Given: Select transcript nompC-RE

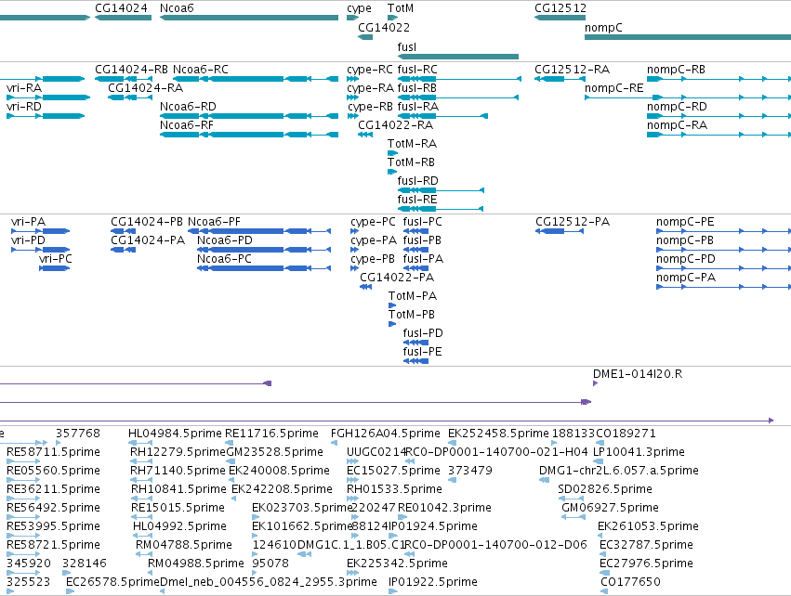Looking at the screenshot, I should click(688, 97).
